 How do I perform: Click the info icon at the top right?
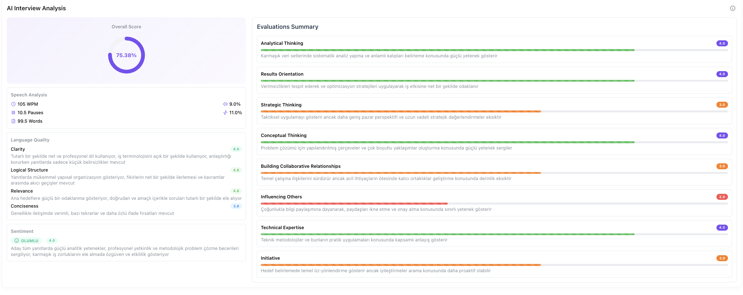click(x=733, y=8)
